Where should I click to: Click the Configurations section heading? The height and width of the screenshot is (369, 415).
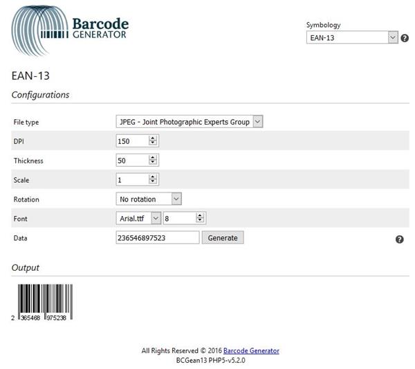[40, 95]
